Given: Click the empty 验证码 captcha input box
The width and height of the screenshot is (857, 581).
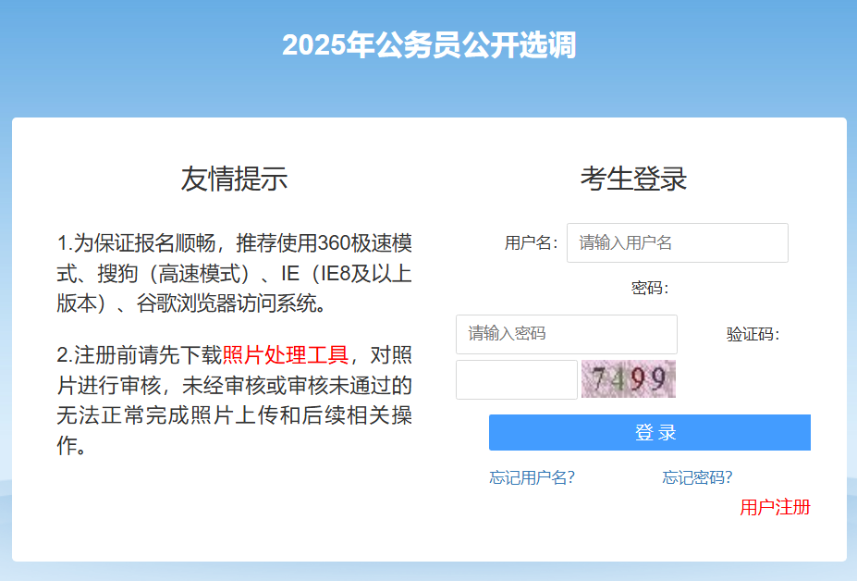Looking at the screenshot, I should coord(516,379).
